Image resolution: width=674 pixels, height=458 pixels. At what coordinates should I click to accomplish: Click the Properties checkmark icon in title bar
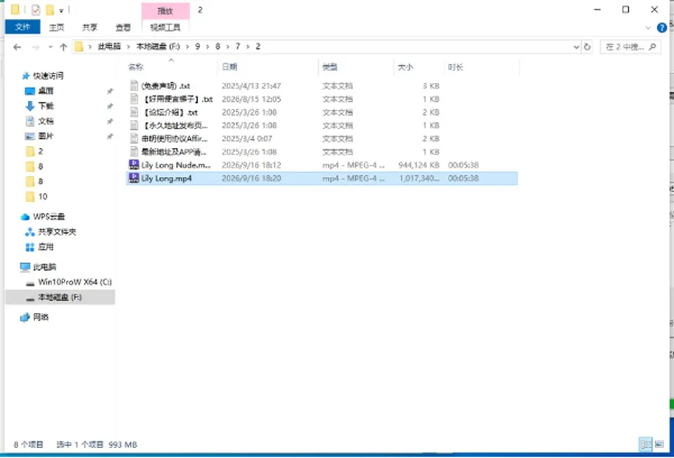[x=36, y=10]
